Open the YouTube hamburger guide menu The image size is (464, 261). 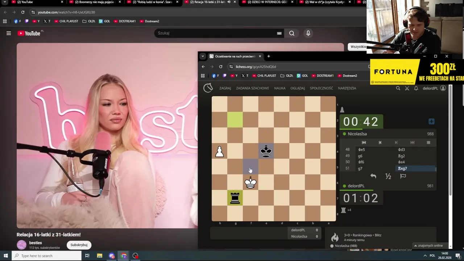tap(9, 33)
